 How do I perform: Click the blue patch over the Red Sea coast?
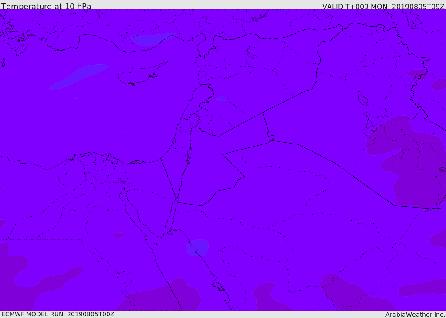tap(197, 248)
